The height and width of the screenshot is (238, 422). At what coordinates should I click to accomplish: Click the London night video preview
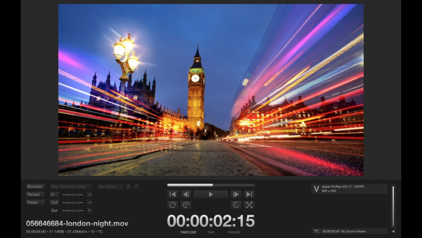(211, 90)
